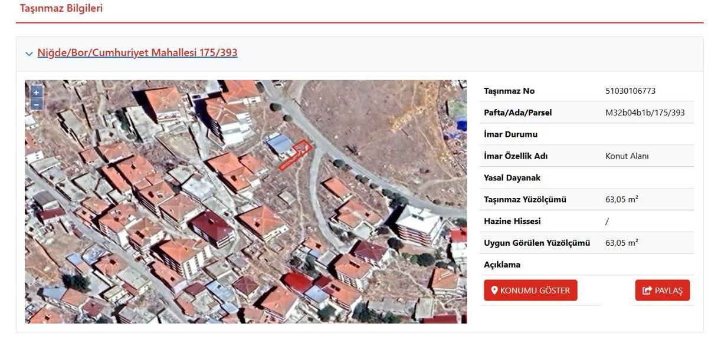Click the Taşınmaz Yüzölçümü 63,05 m² value
The width and height of the screenshot is (708, 340).
click(x=622, y=199)
